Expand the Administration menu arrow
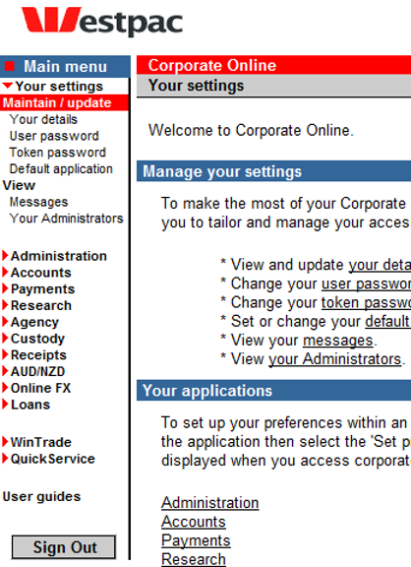The height and width of the screenshot is (567, 411). (x=5, y=256)
